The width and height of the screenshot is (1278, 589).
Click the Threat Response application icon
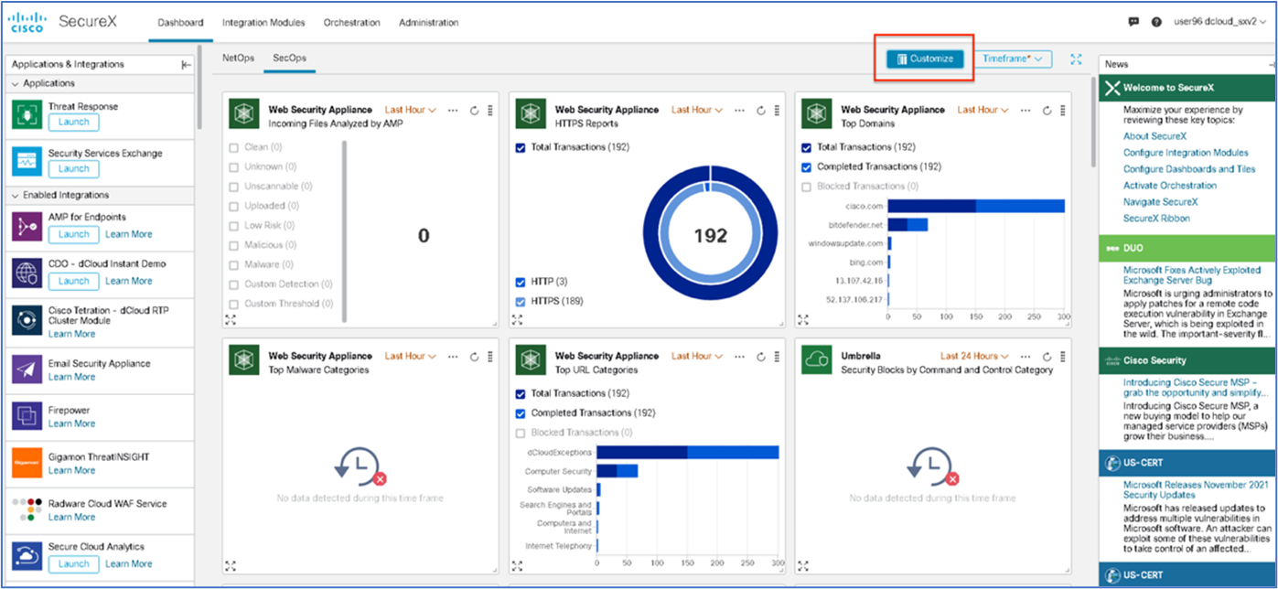click(x=27, y=114)
